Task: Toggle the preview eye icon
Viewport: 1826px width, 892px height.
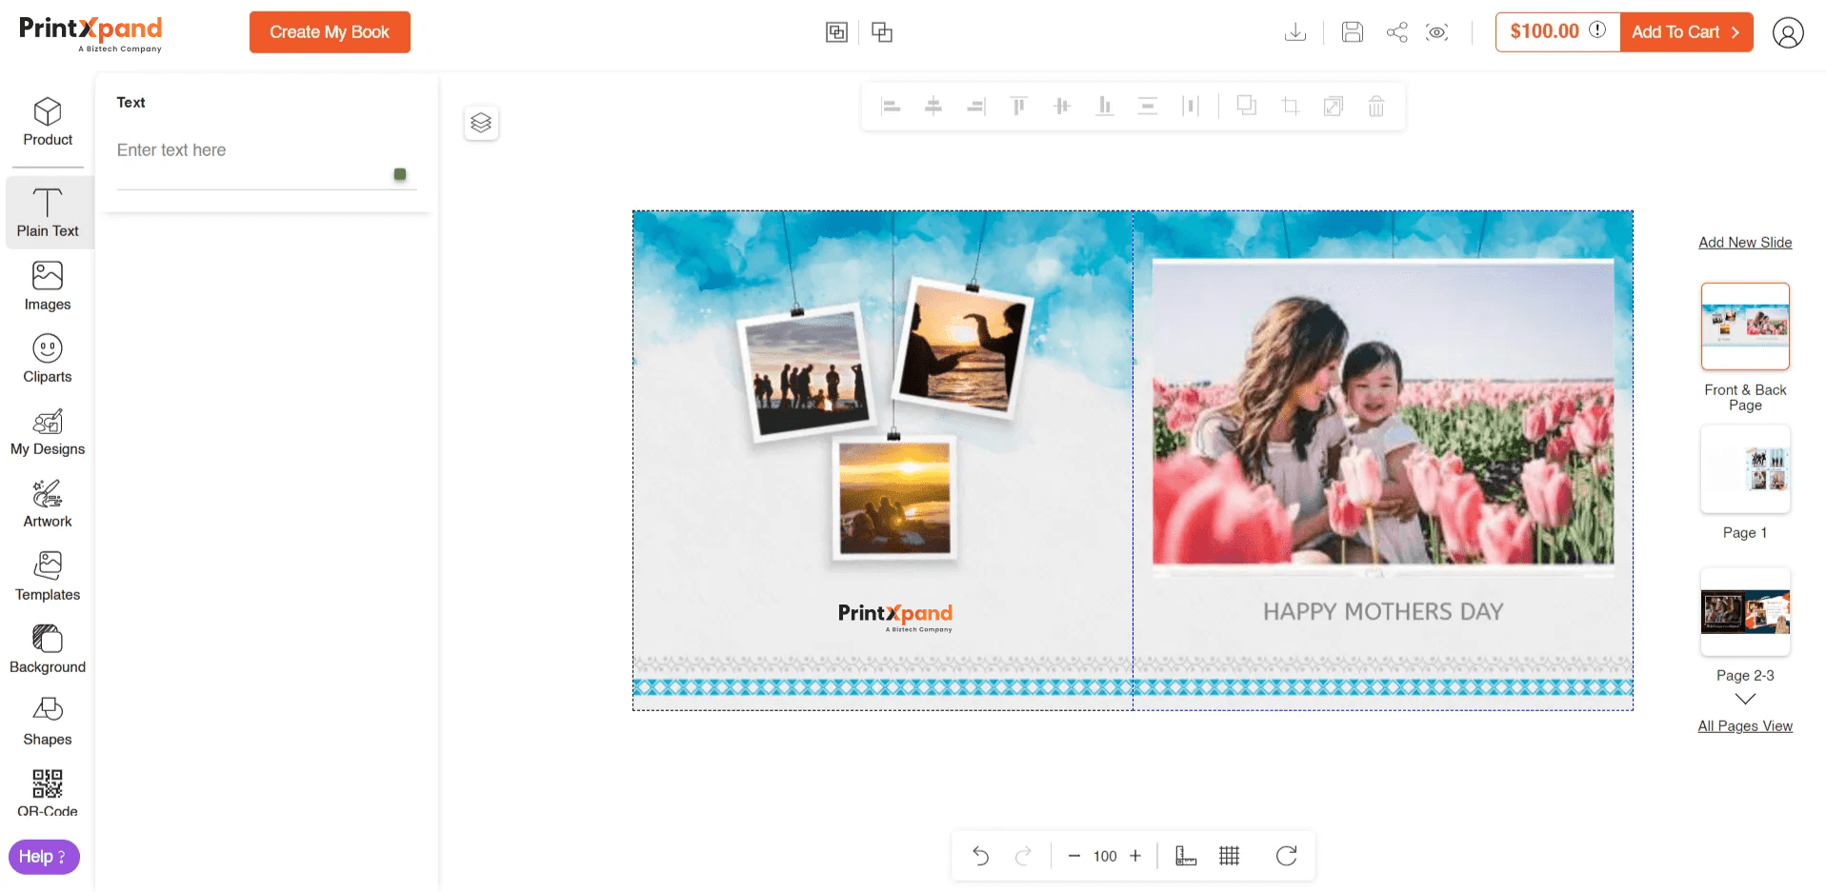Action: 1436,32
